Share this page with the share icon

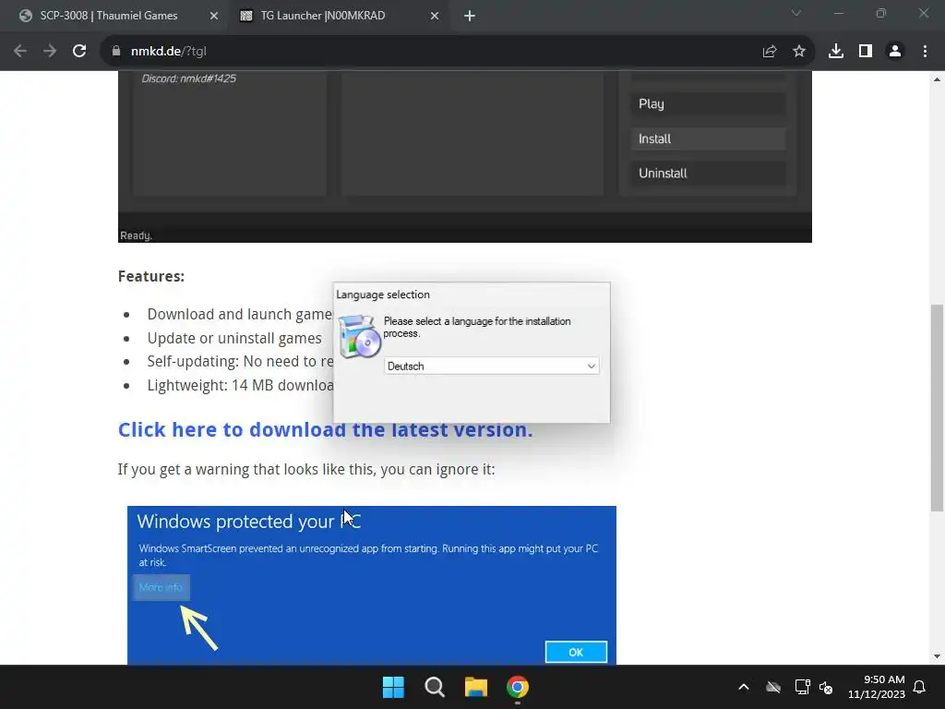point(770,52)
